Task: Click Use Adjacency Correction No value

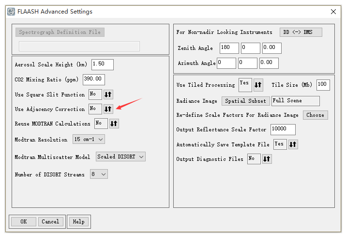Action: pos(95,109)
